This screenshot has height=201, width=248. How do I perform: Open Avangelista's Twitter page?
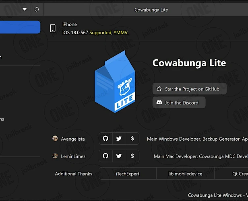119,138
